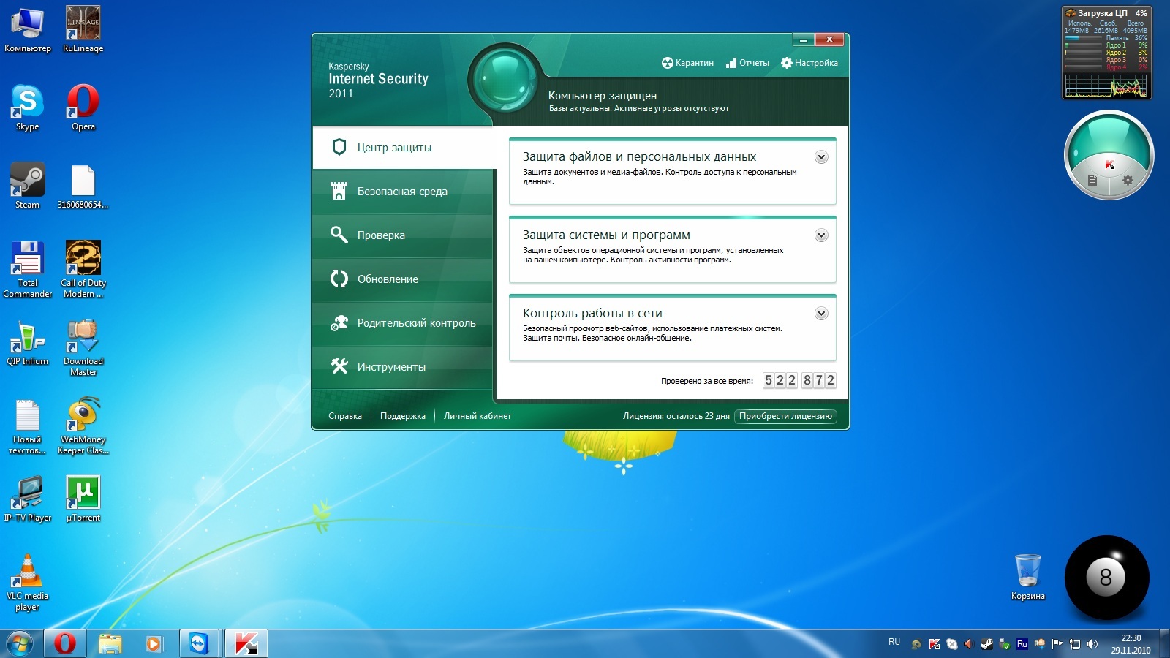
Task: Click Action Center flag tray icon
Action: pos(1057,644)
